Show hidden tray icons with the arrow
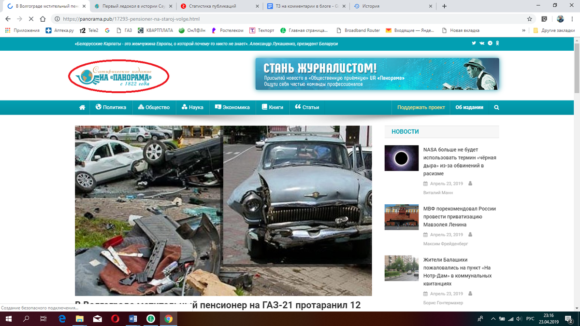The height and width of the screenshot is (326, 580). (x=493, y=319)
